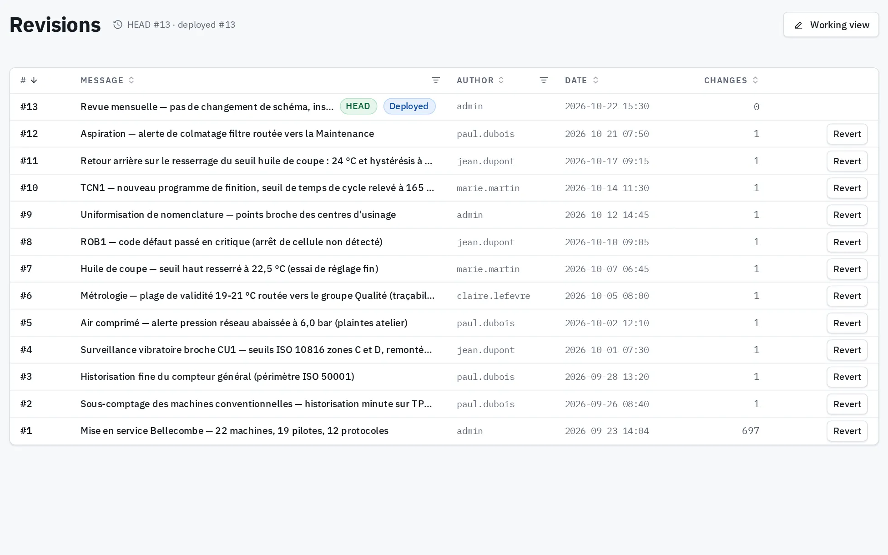Revert revision #6 Métrologie validity range
Viewport: 888px width, 555px height.
pyautogui.click(x=847, y=296)
